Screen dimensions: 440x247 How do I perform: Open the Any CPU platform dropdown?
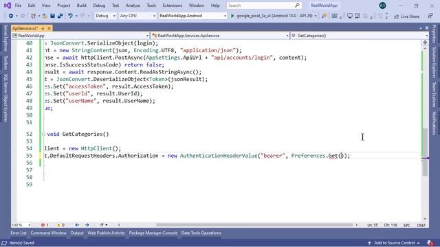tap(137, 16)
